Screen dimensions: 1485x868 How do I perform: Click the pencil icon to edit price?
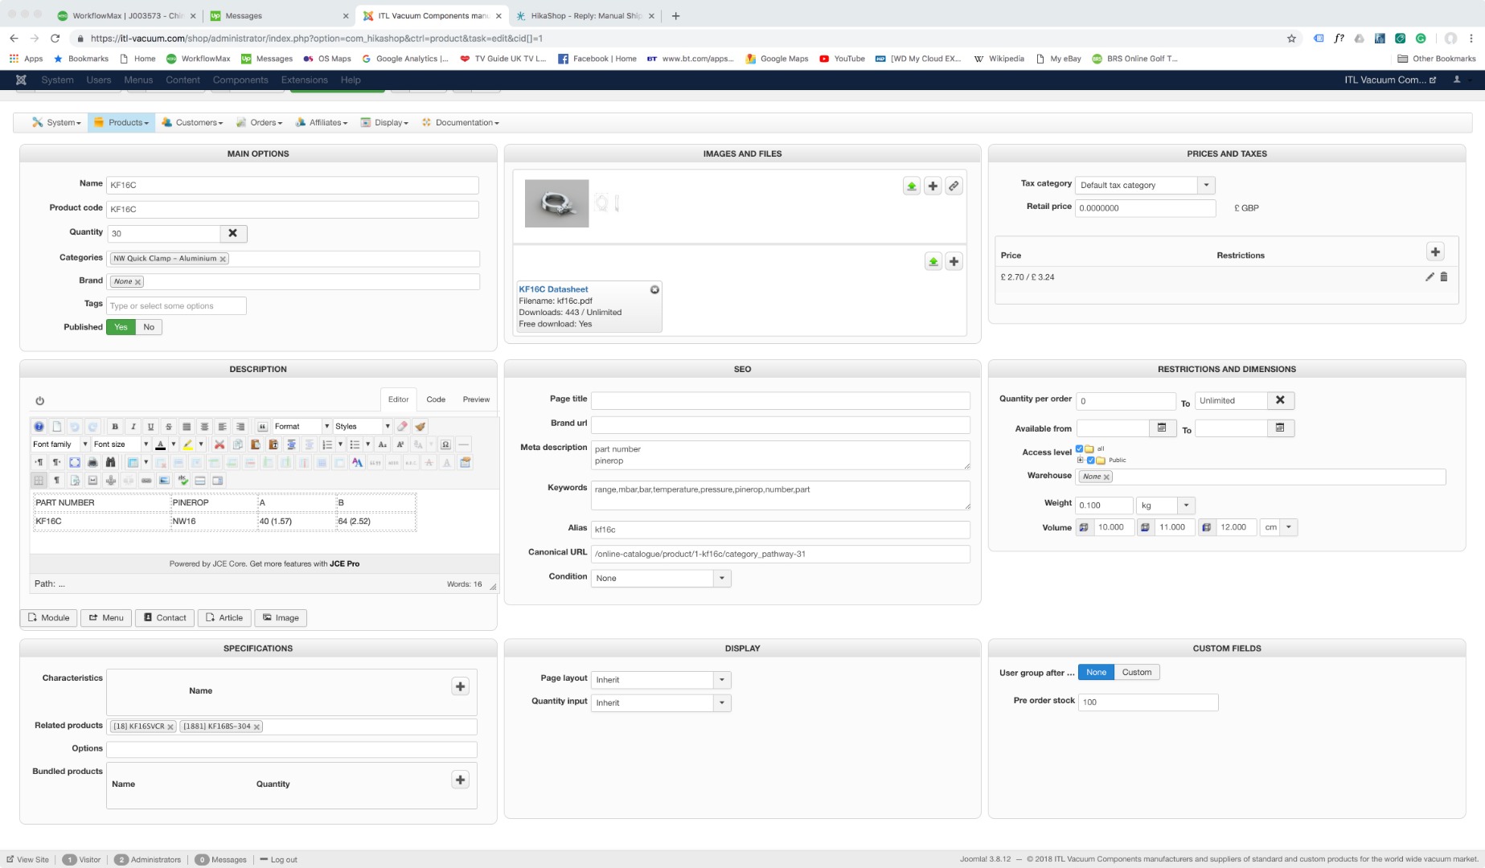[x=1430, y=277]
